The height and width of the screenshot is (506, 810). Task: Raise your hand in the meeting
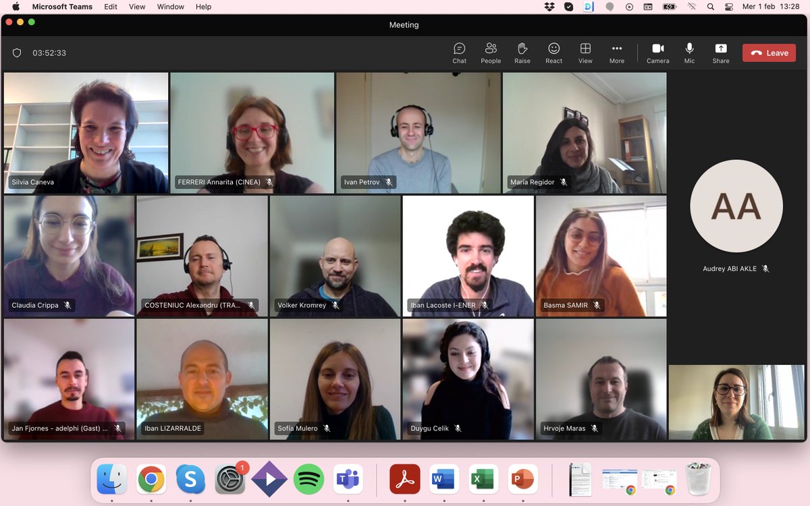click(522, 53)
